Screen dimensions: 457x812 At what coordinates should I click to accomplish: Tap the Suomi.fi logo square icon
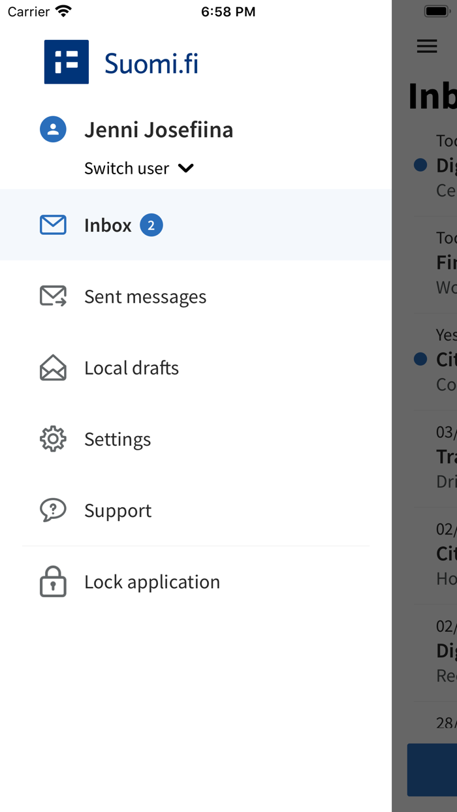click(x=66, y=62)
